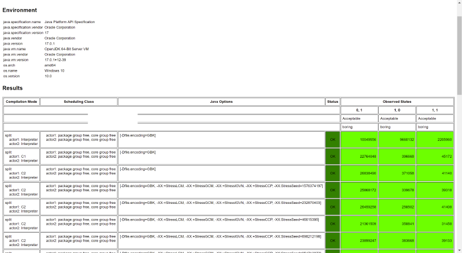
Task: Select the Status column header
Action: [x=333, y=102]
